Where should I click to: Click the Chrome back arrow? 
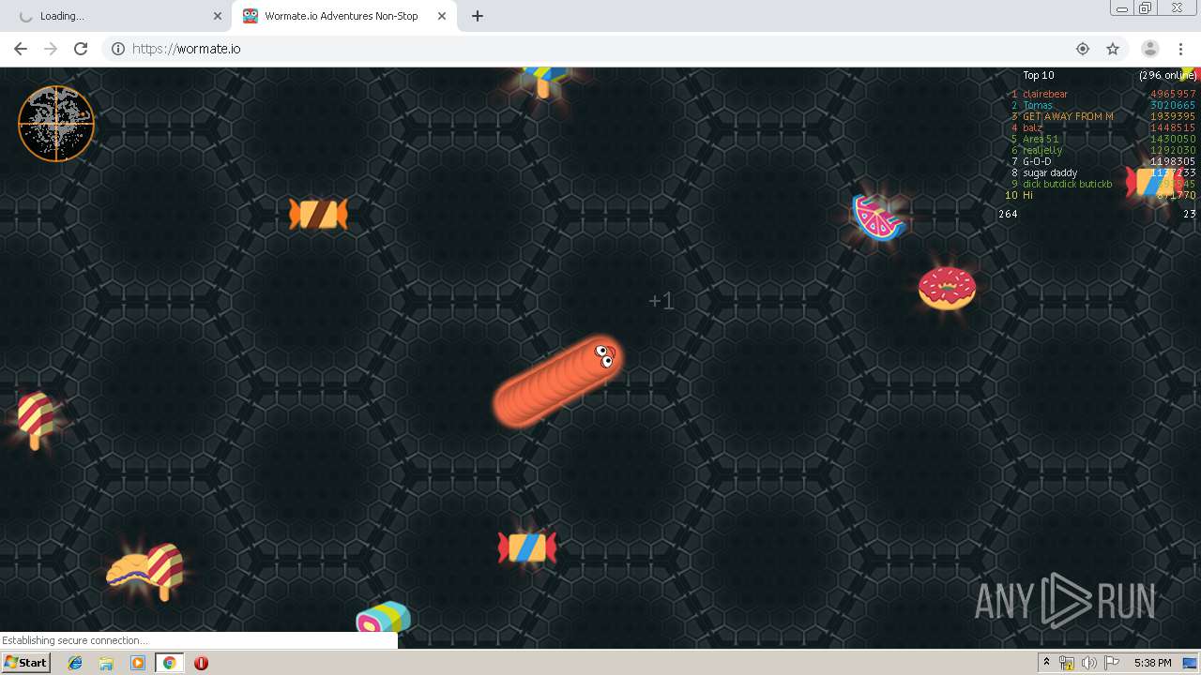pyautogui.click(x=21, y=49)
